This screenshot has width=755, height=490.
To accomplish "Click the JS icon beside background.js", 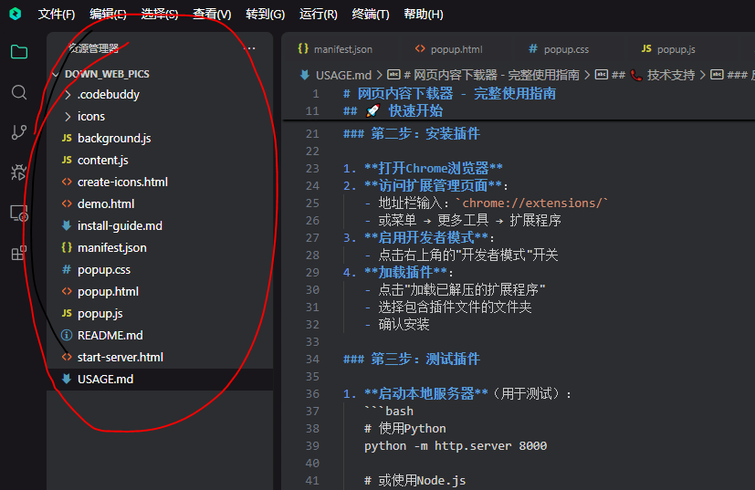I will coord(67,138).
